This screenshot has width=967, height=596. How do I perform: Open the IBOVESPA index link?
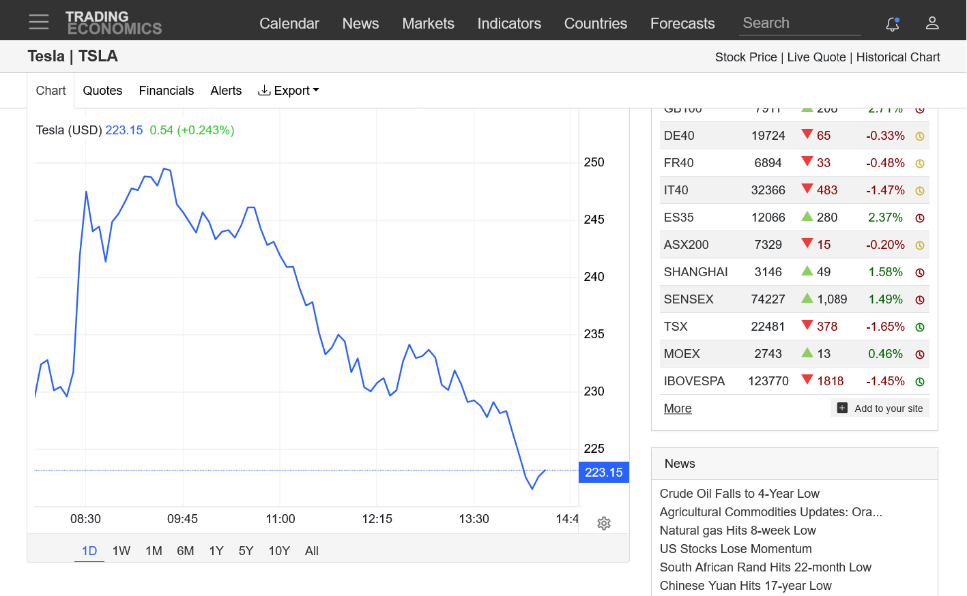(694, 381)
